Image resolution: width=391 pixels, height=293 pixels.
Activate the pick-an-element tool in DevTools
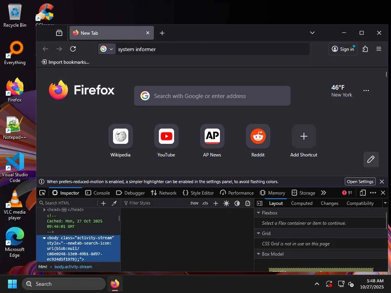point(42,193)
